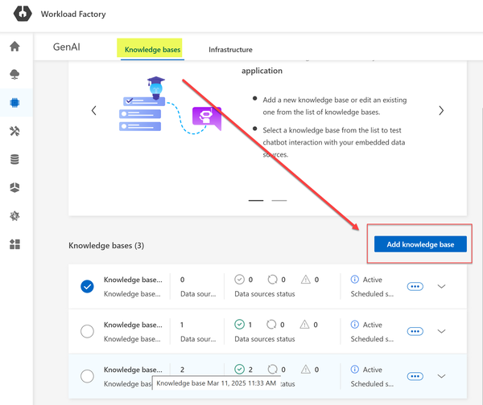This screenshot has width=483, height=405.
Task: Open more actions menu for first knowledge base
Action: (x=415, y=287)
